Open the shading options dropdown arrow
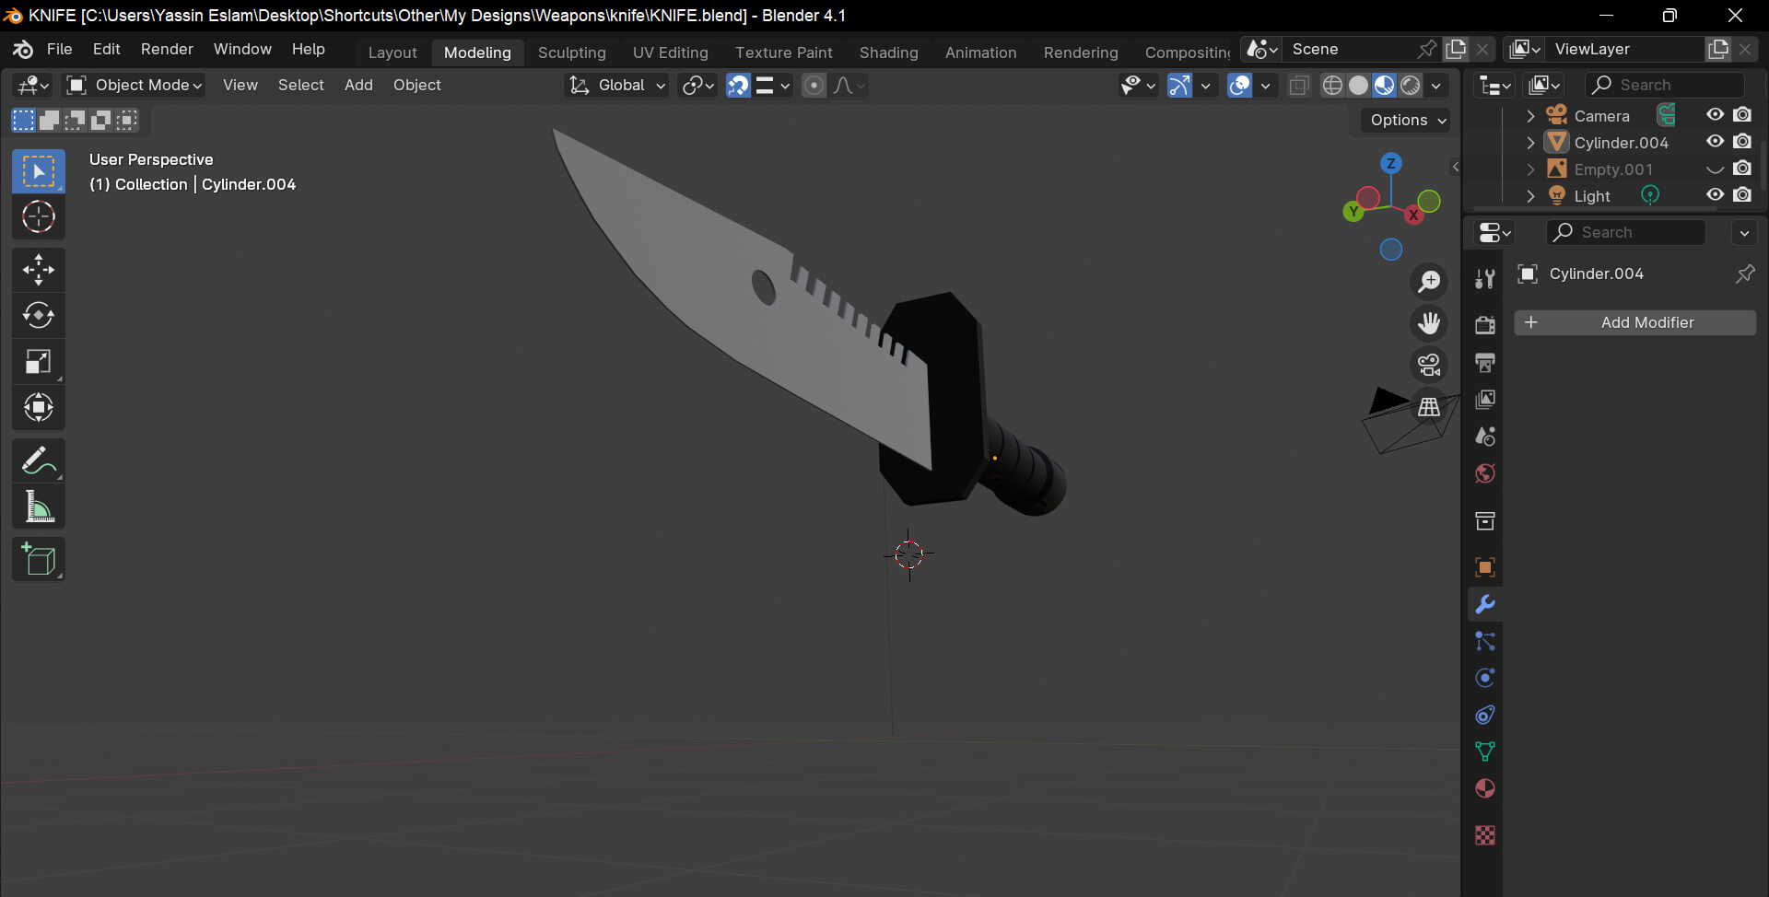This screenshot has width=1769, height=897. pos(1436,86)
